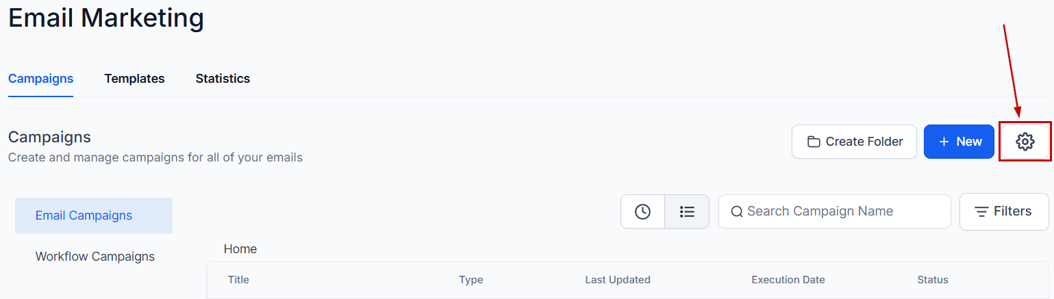Click the magnifier icon in search box
Viewport: 1054px width, 299px height.
pyautogui.click(x=737, y=211)
